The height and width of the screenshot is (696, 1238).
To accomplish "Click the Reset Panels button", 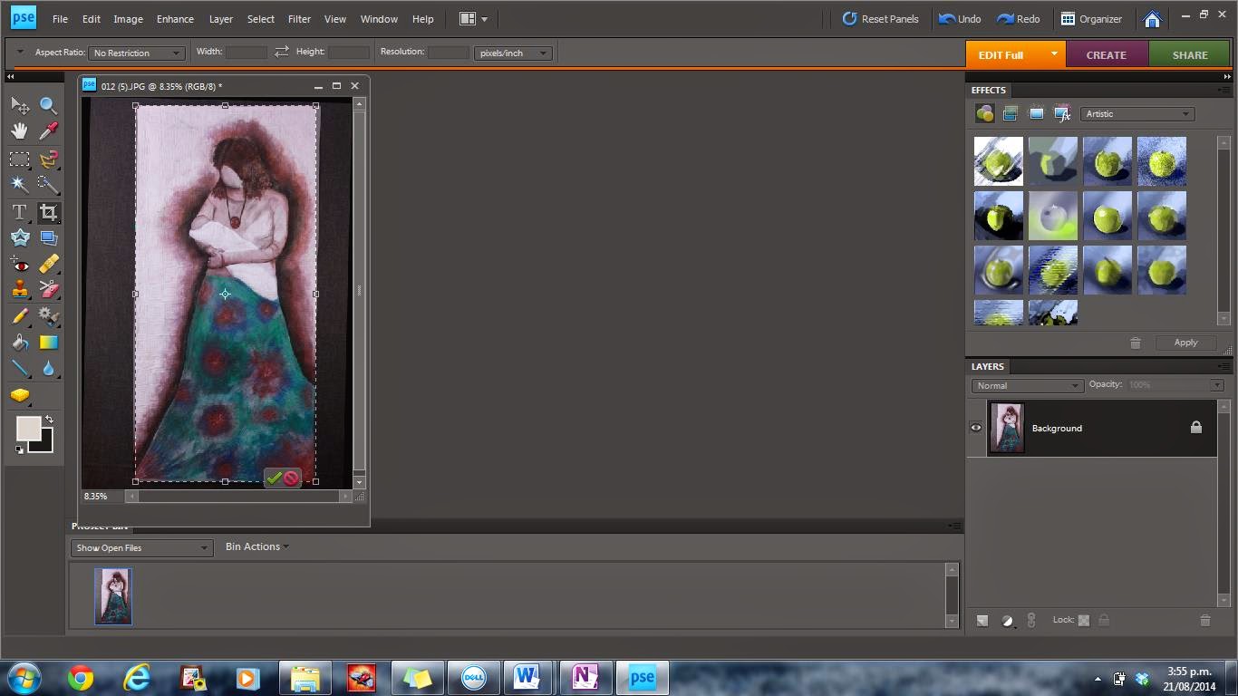I will (880, 18).
